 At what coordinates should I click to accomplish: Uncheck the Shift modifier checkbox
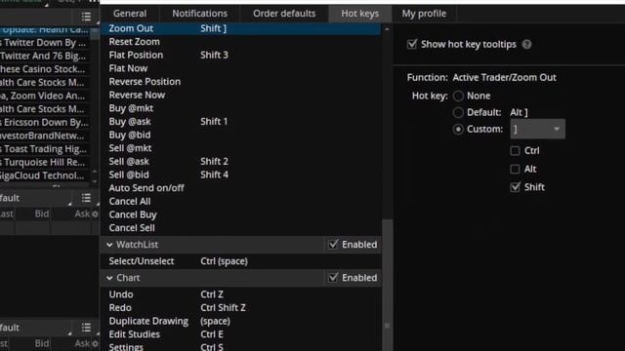(515, 187)
